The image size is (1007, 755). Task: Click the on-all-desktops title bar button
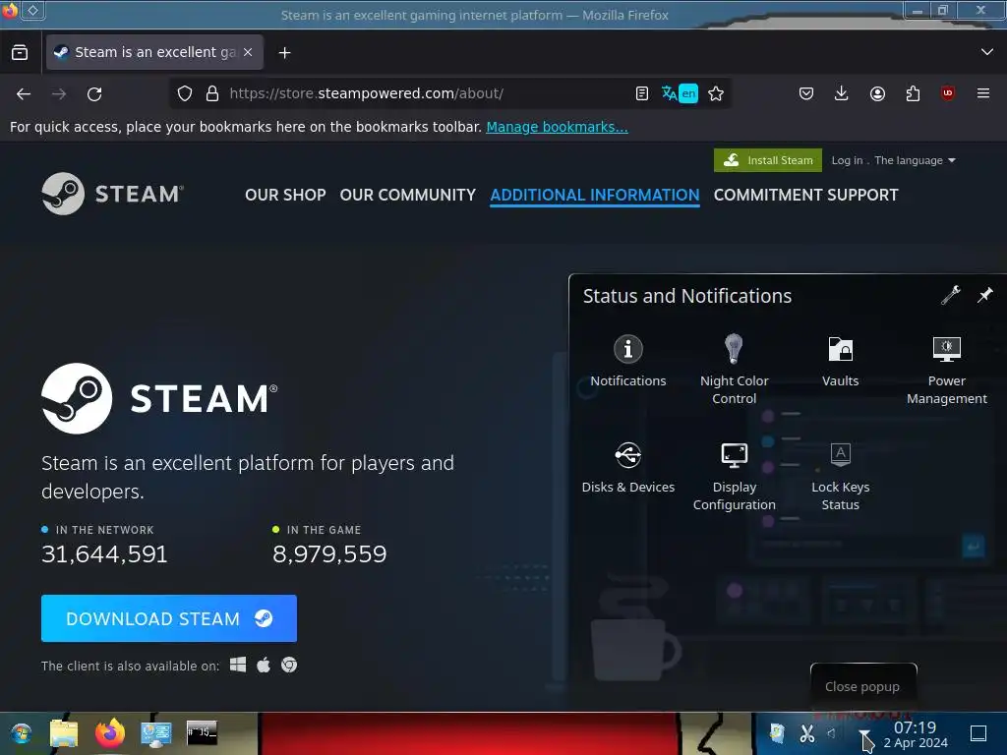[x=33, y=10]
